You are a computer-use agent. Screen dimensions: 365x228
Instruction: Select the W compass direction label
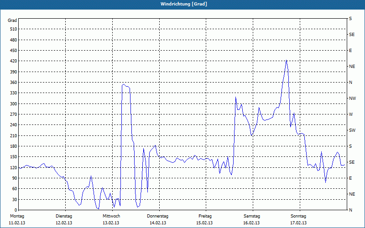[x=351, y=114]
